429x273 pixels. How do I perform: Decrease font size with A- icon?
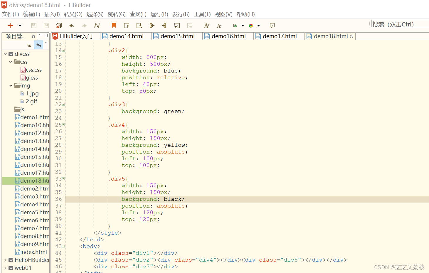point(219,26)
